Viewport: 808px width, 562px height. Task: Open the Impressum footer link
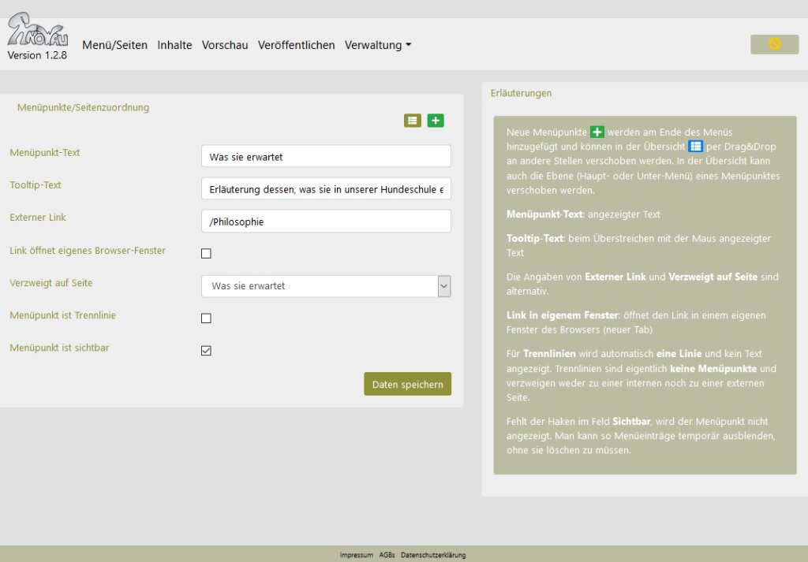point(356,555)
